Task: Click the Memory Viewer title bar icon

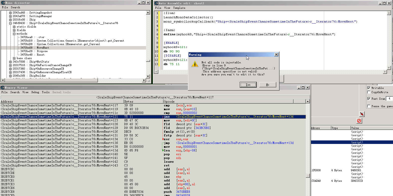Action: point(3,88)
